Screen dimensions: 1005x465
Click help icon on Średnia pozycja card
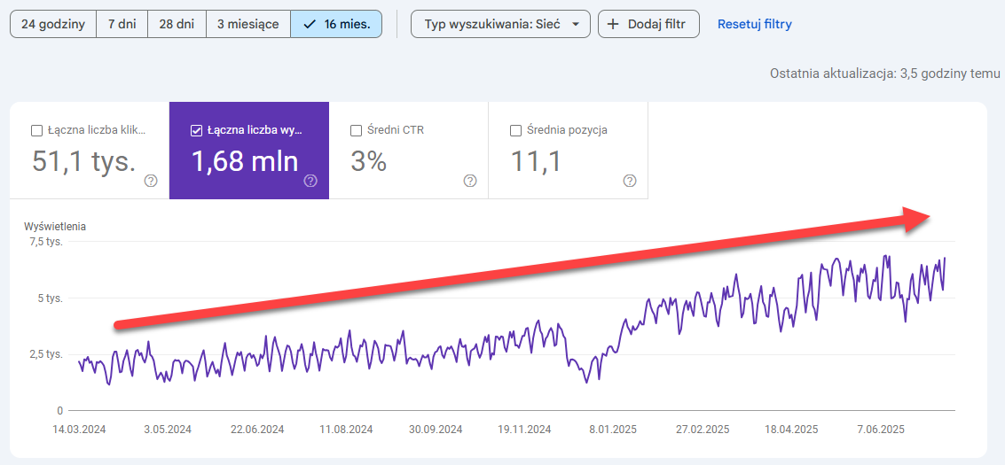(x=630, y=181)
